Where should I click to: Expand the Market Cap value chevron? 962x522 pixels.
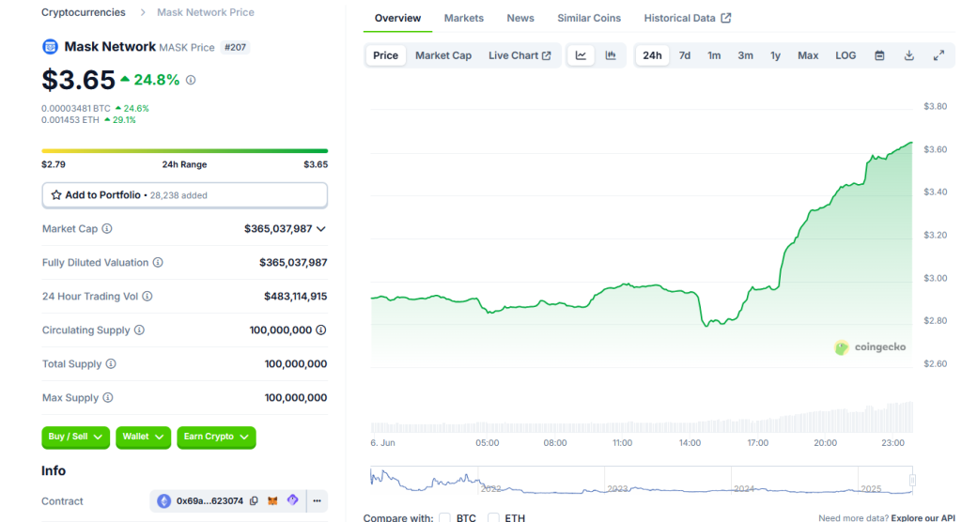(x=321, y=229)
